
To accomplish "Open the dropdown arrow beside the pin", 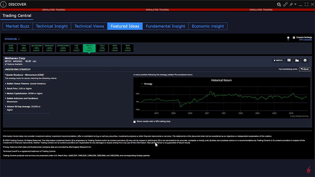I will (295, 4).
